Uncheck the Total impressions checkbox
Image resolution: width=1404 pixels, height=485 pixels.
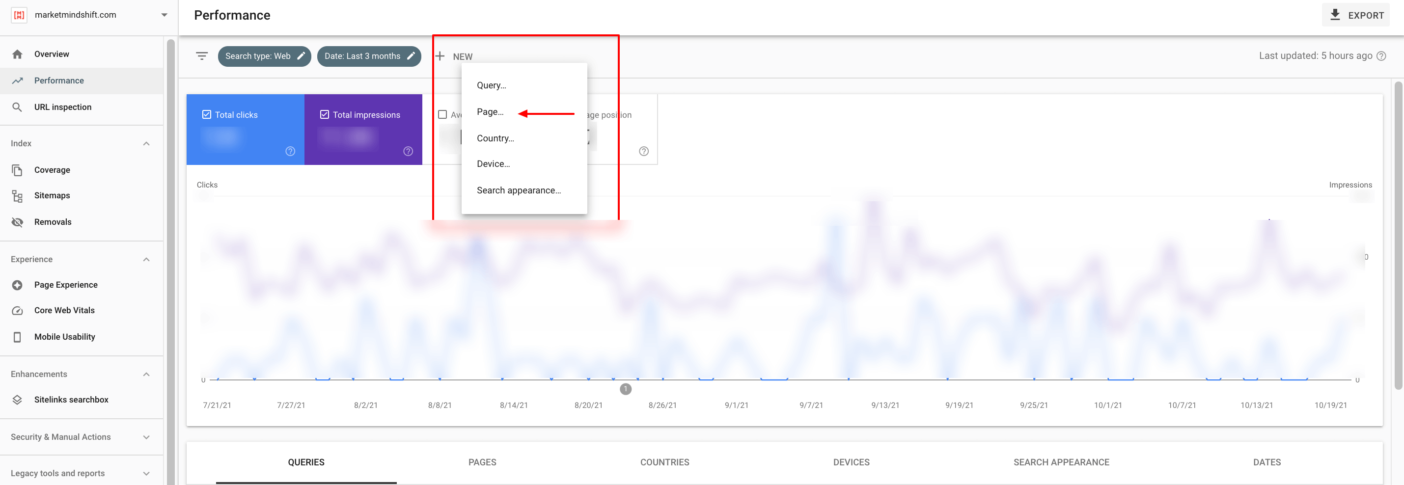pos(325,114)
